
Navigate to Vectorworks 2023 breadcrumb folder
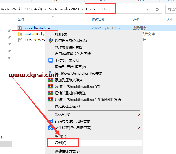tap(64, 9)
